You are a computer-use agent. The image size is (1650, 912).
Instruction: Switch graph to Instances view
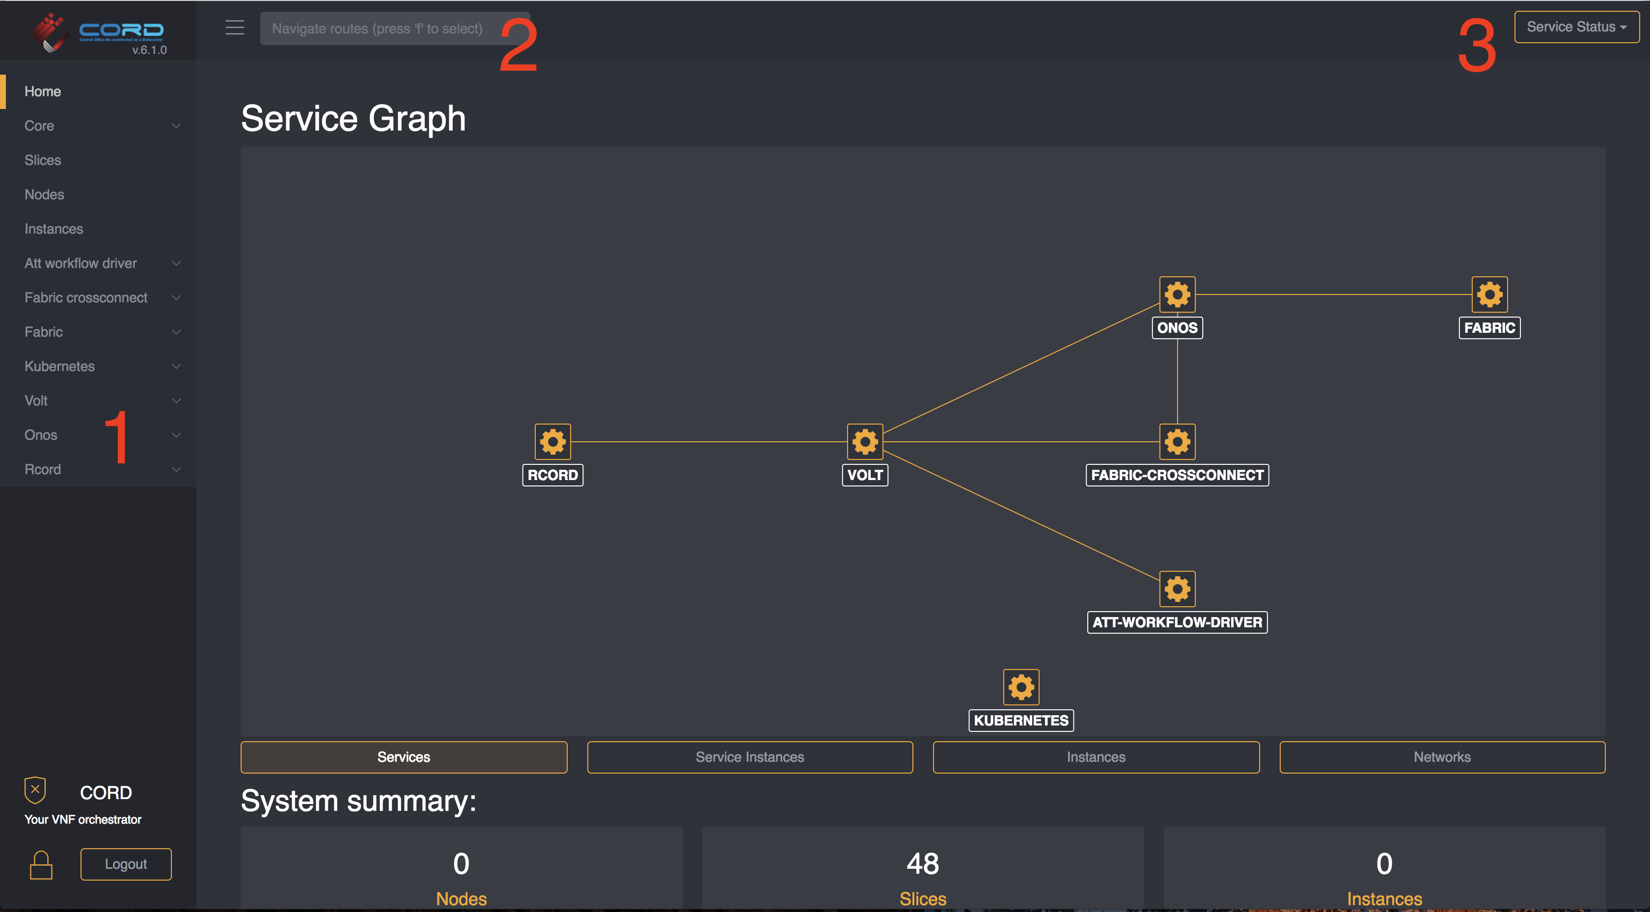(x=1096, y=757)
